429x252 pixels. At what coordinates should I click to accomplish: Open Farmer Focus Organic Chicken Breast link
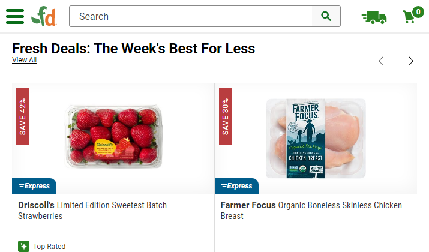click(311, 211)
